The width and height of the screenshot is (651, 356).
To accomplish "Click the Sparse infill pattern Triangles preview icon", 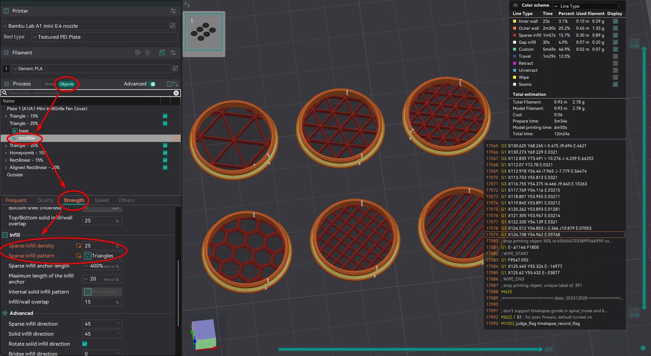I will click(88, 256).
